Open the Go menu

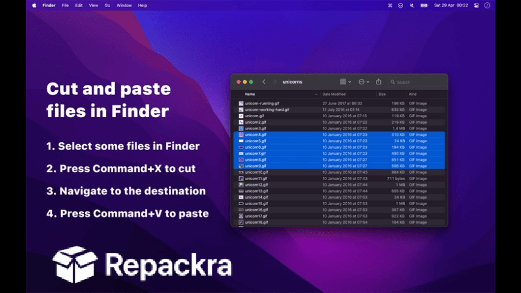(x=107, y=5)
